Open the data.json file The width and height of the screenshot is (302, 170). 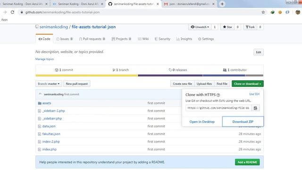pyautogui.click(x=49, y=126)
